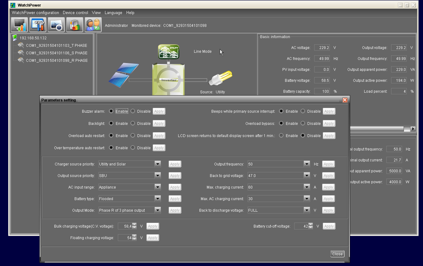Viewport: 423px width, 266px height.
Task: Click the red X on Parameters setting dialog
Action: 345,100
